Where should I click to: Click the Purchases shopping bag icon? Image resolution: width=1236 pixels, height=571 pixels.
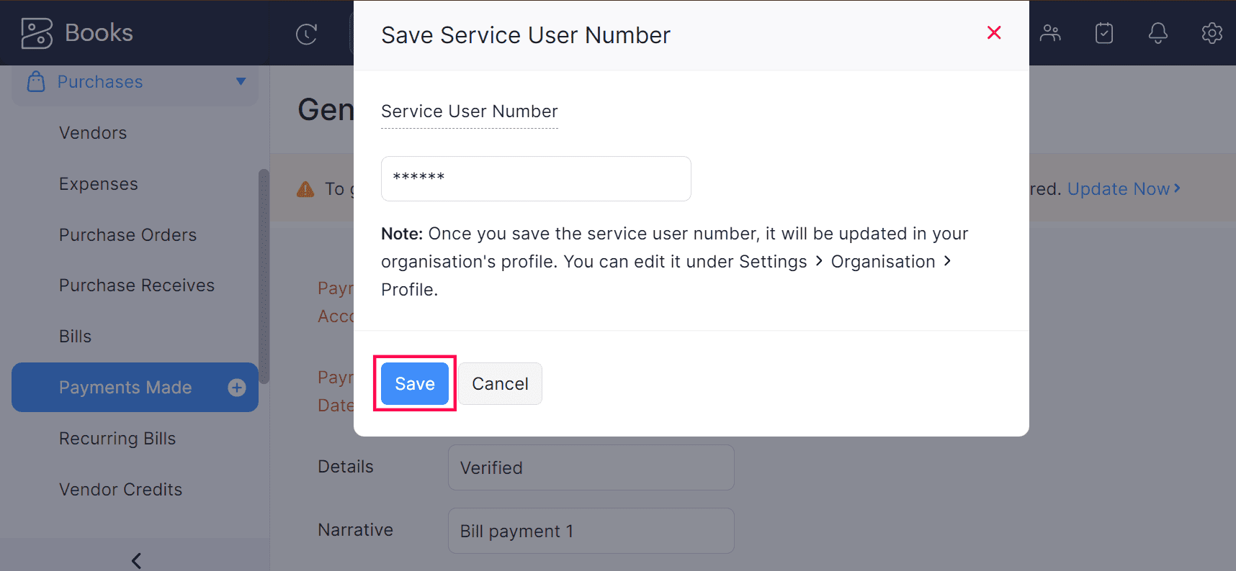pyautogui.click(x=36, y=82)
